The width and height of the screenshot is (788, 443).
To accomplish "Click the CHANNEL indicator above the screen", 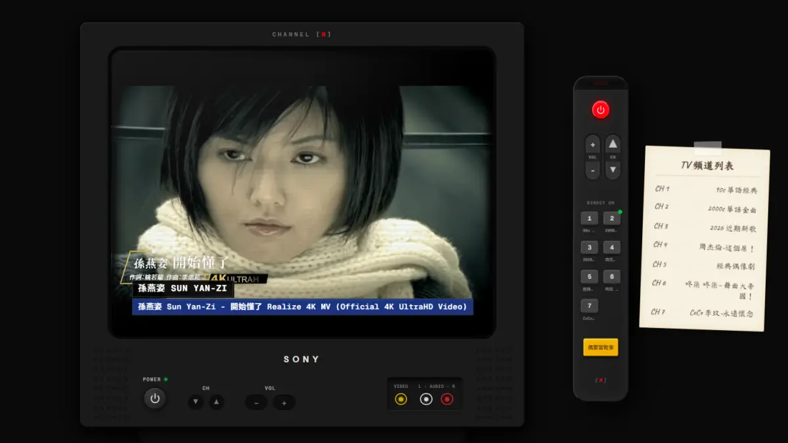I will tap(301, 34).
